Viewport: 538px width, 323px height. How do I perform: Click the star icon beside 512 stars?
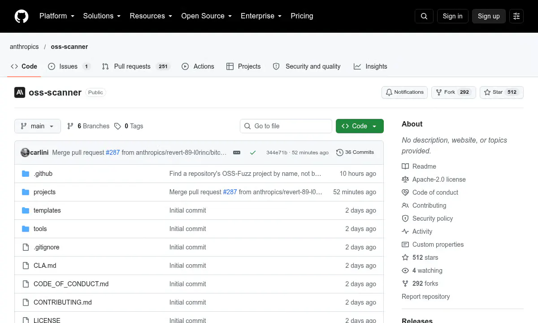405,258
